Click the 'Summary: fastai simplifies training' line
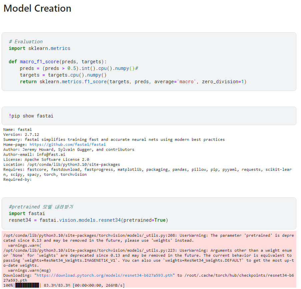Viewport: 301px width, 289px height. click(114, 140)
